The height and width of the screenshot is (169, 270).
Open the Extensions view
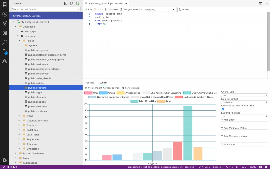click(x=4, y=32)
